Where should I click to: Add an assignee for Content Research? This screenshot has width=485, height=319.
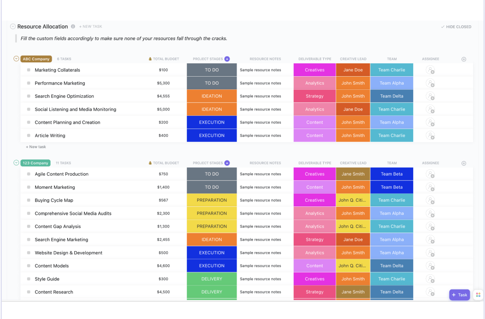point(431,292)
